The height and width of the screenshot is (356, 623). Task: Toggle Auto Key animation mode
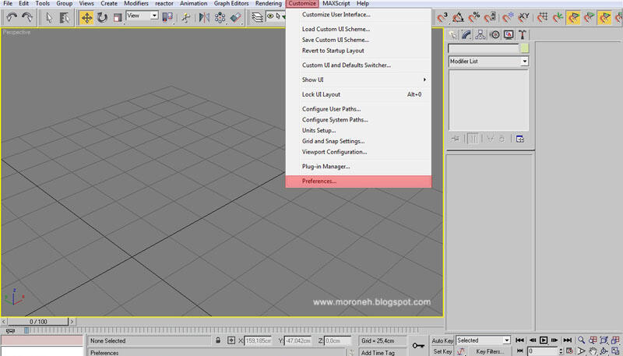pyautogui.click(x=442, y=340)
